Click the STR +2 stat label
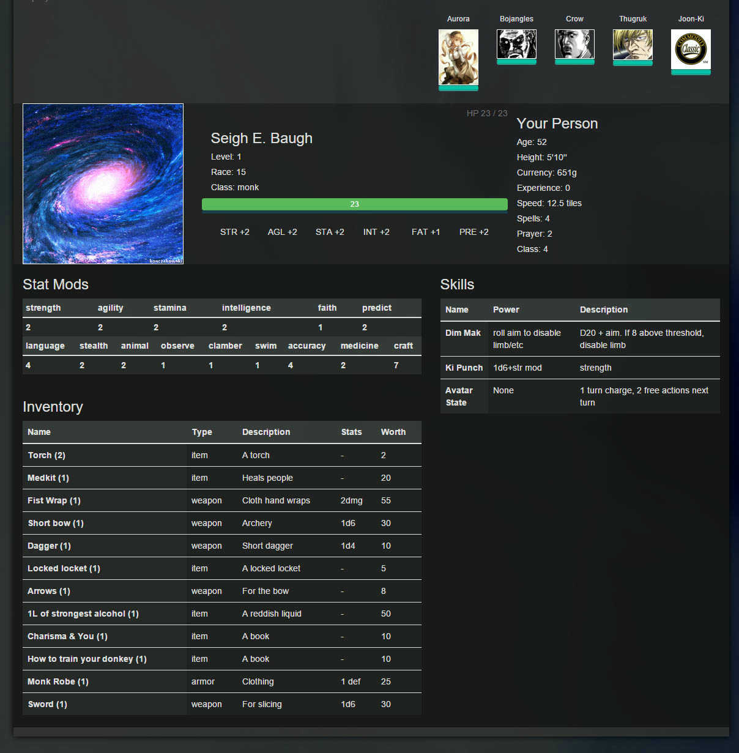Viewport: 739px width, 753px height. pyautogui.click(x=234, y=232)
